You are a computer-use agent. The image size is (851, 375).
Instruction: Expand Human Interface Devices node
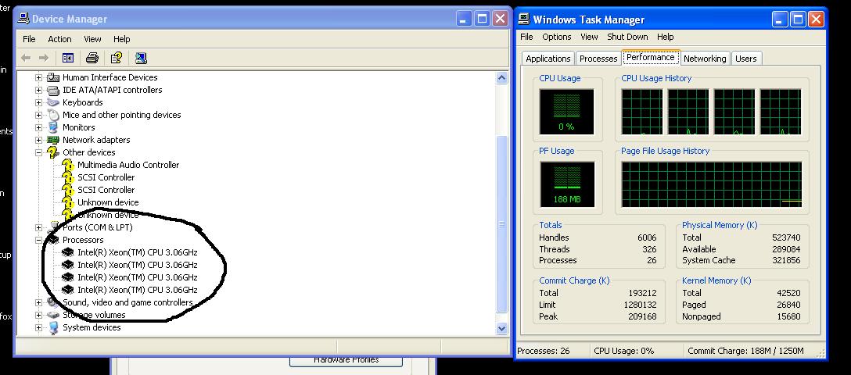tap(38, 77)
